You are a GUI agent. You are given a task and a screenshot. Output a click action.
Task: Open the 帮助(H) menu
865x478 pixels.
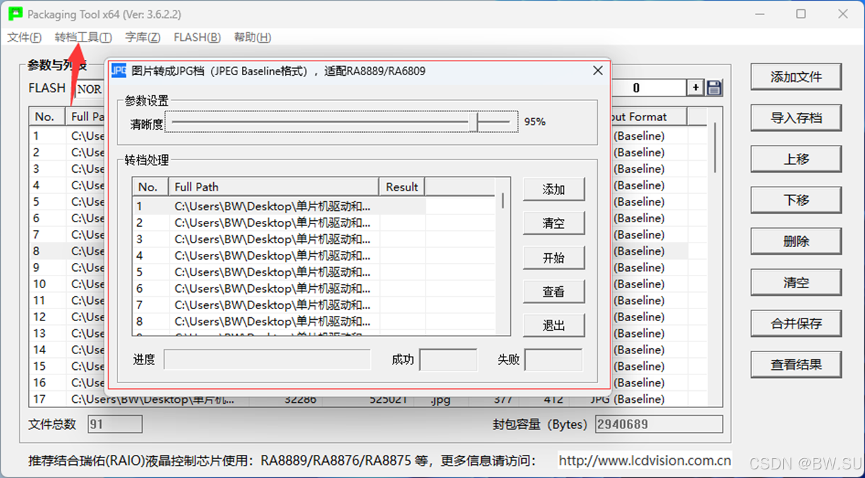tap(251, 38)
